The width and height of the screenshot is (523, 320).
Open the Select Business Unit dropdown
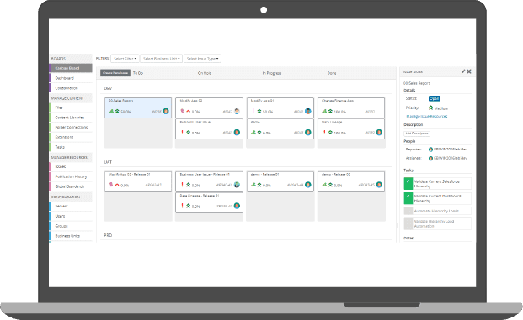tap(162, 59)
